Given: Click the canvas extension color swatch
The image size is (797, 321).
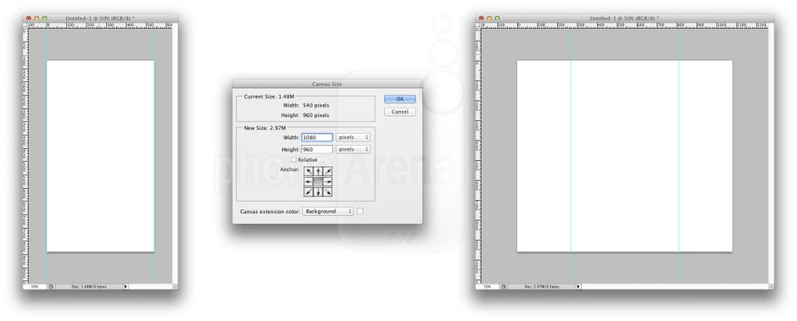Looking at the screenshot, I should coord(360,211).
